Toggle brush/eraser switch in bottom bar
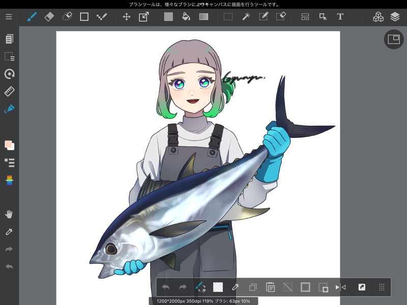 (x=200, y=287)
